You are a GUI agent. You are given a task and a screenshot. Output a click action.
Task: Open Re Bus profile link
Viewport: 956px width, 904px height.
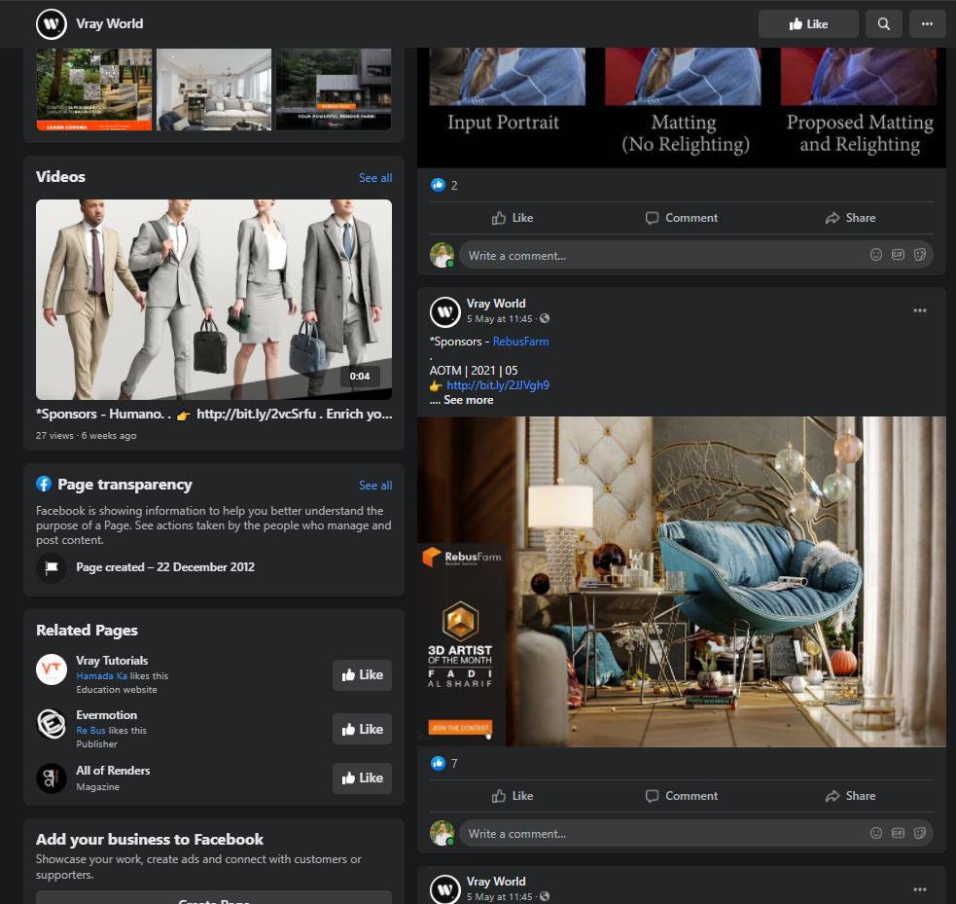(90, 730)
